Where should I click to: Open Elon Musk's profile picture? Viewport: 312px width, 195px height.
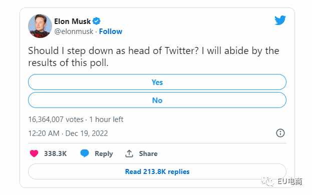pos(40,26)
